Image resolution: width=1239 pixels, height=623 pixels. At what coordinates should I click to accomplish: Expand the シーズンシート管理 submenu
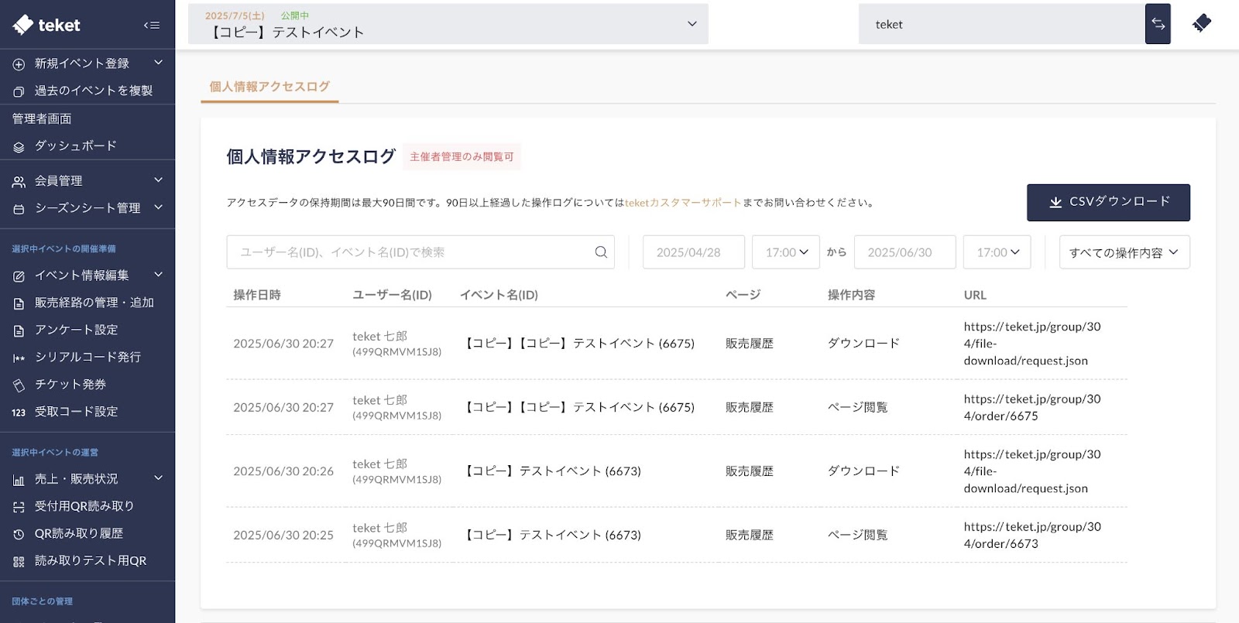click(x=158, y=207)
